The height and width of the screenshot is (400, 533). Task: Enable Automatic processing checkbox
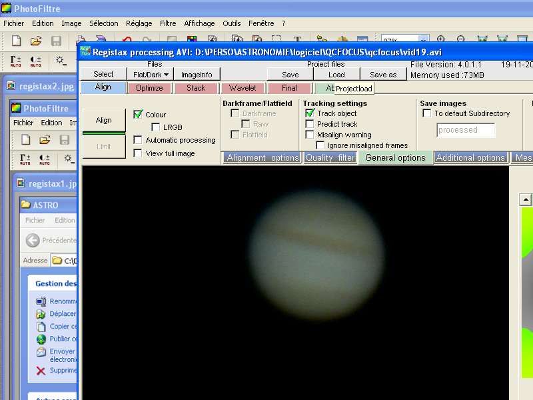[138, 140]
